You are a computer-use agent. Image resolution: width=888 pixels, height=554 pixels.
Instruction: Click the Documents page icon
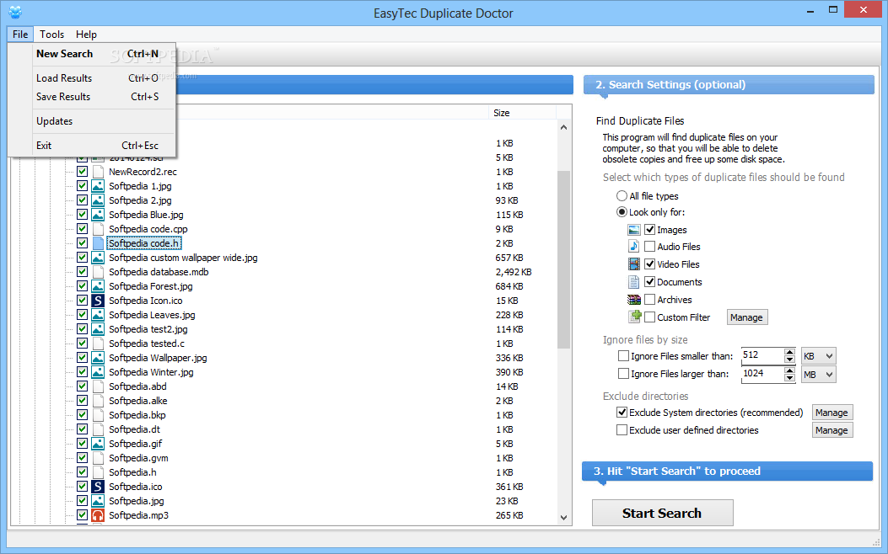[633, 282]
